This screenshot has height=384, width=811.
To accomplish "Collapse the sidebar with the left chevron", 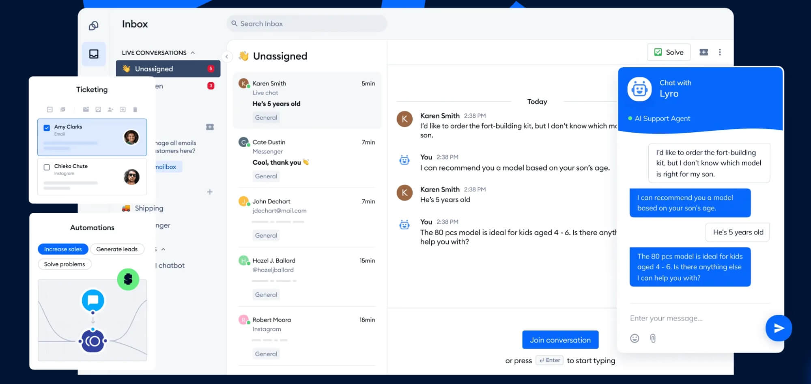I will click(x=227, y=57).
